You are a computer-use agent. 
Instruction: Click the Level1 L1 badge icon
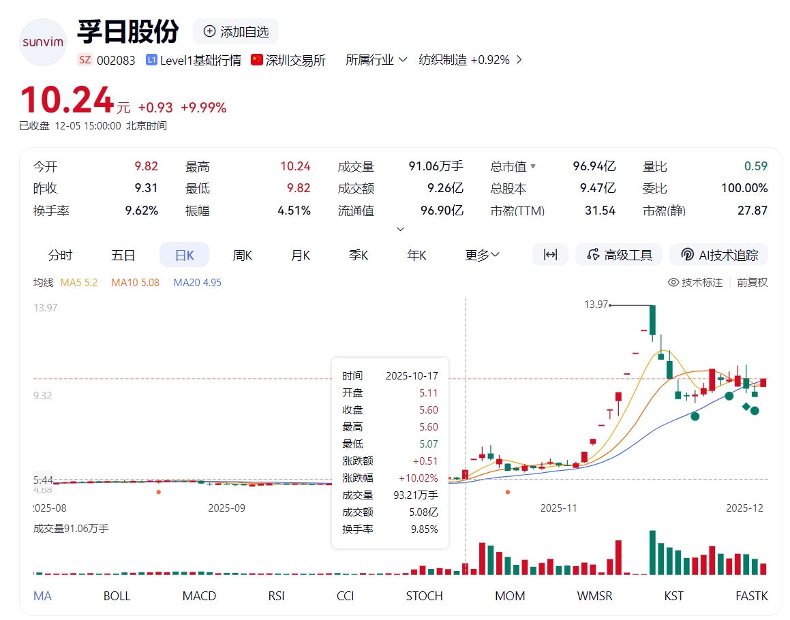pyautogui.click(x=151, y=59)
